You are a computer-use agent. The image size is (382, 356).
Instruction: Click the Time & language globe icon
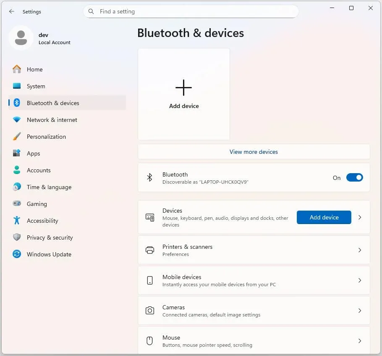(x=17, y=187)
